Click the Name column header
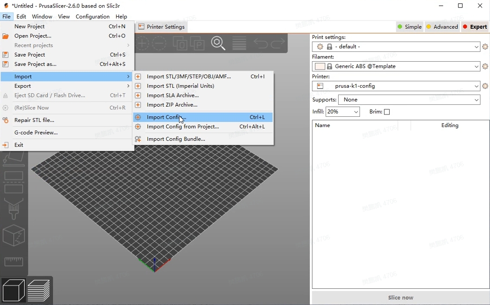Viewport: 490px width, 305px height. coord(322,125)
